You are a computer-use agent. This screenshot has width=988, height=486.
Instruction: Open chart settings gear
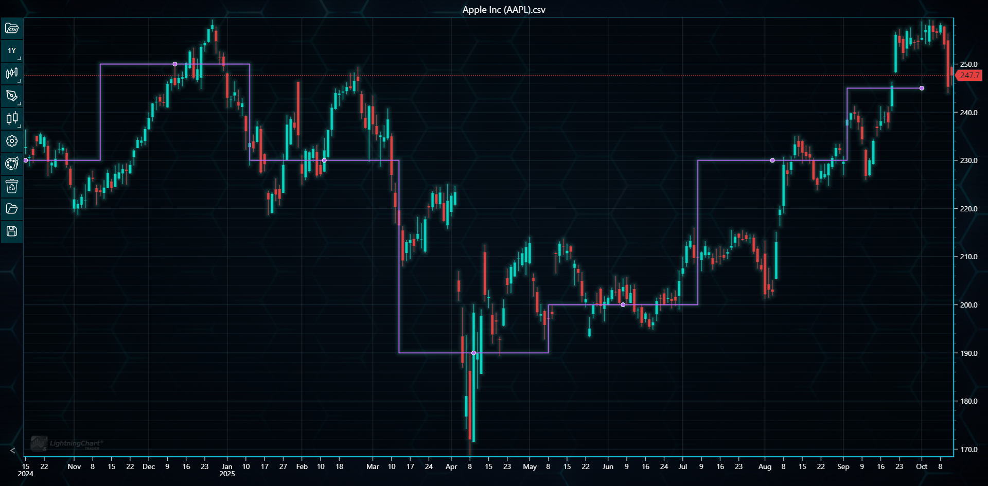[x=12, y=141]
